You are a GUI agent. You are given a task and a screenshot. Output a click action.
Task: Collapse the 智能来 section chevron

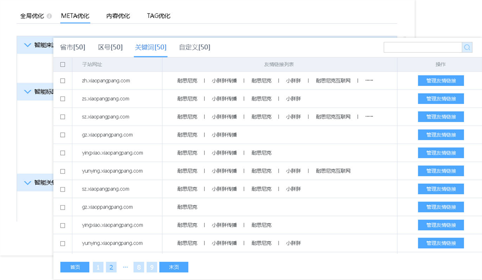click(x=27, y=45)
